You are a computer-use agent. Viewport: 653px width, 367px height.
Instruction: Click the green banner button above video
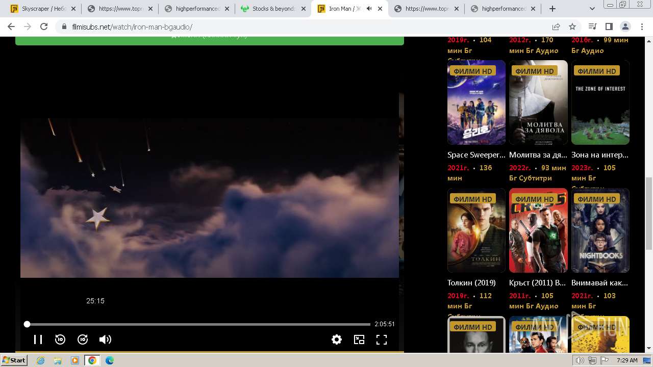[210, 41]
